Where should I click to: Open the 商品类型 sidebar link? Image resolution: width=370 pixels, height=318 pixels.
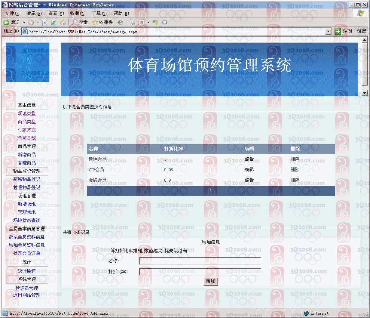27,122
